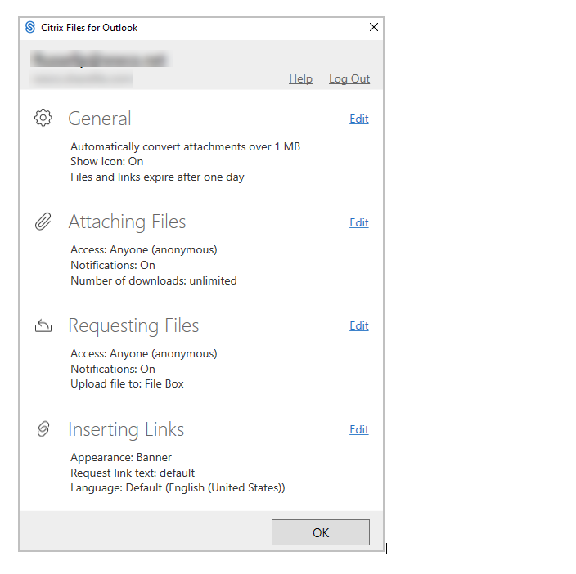The width and height of the screenshot is (576, 574).
Task: Click the Attaching Files paperclip icon
Action: pos(43,222)
